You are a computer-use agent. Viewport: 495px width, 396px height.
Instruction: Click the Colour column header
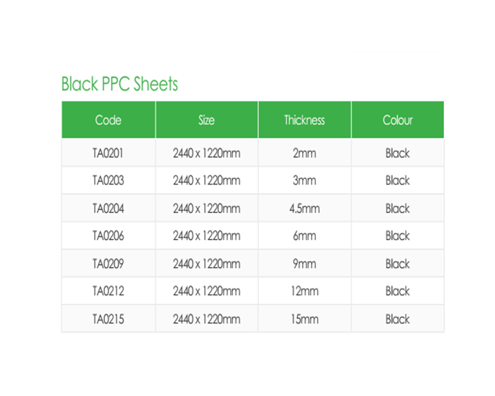(x=397, y=120)
